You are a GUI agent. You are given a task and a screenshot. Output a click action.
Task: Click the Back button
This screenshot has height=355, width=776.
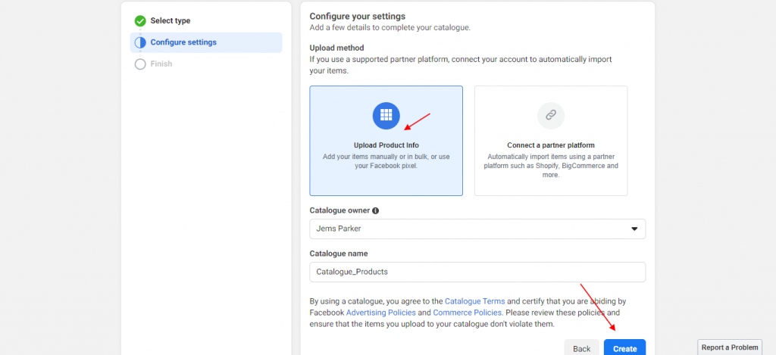tap(581, 347)
